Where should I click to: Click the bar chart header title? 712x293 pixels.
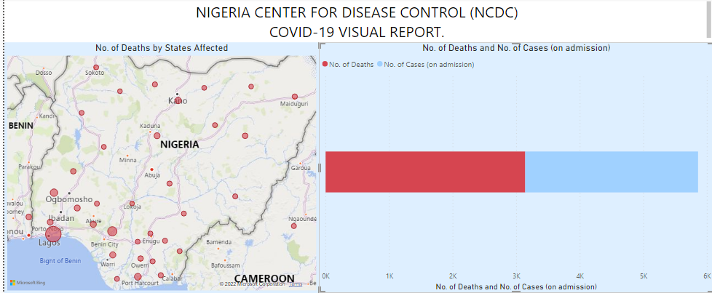515,48
